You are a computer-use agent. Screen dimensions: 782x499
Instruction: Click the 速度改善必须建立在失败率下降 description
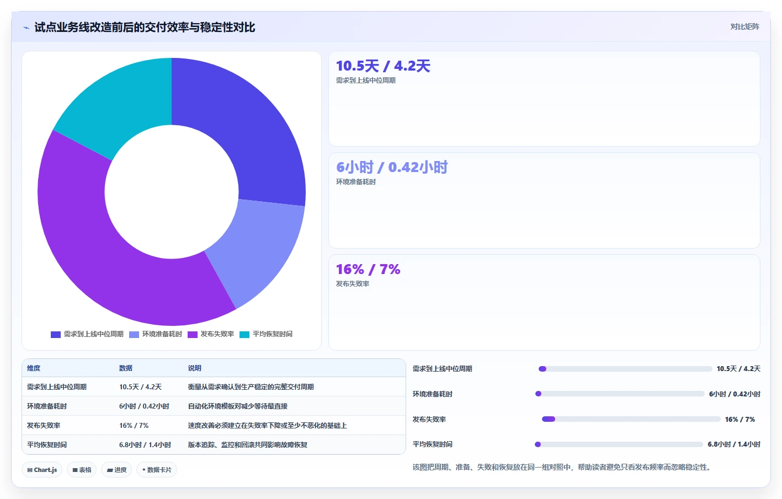(x=267, y=426)
